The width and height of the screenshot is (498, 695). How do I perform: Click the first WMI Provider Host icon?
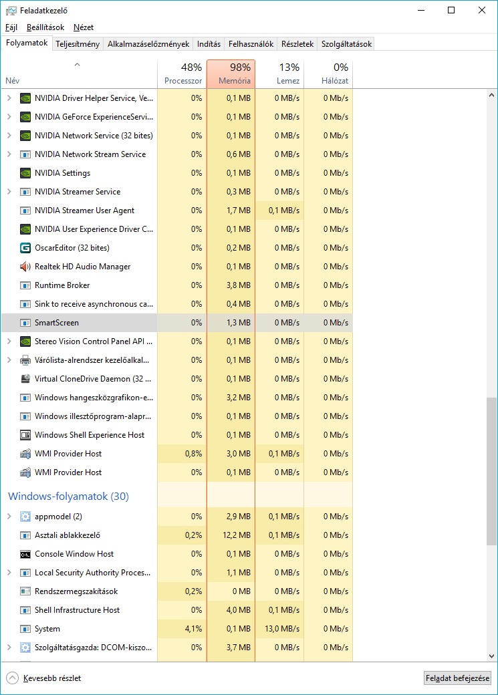pos(25,454)
